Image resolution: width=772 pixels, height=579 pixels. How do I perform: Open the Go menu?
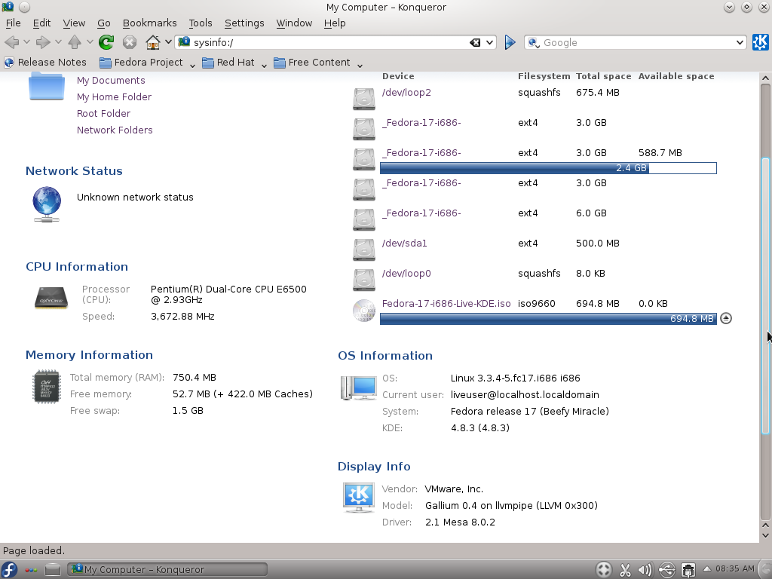coord(103,23)
